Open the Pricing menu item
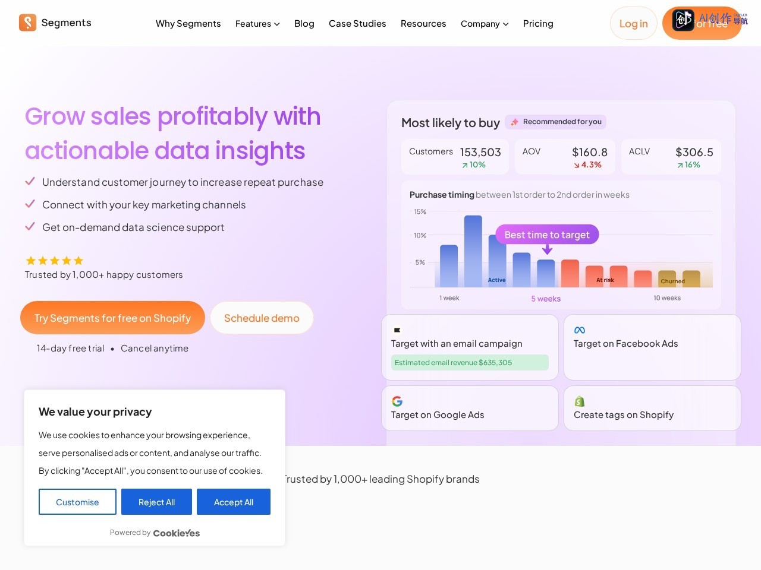Screen dimensions: 761x570 pos(538,24)
